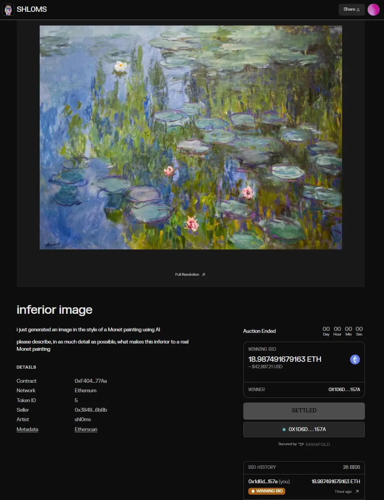
Task: Click the 1 hour ago timestamp
Action: coord(343,492)
